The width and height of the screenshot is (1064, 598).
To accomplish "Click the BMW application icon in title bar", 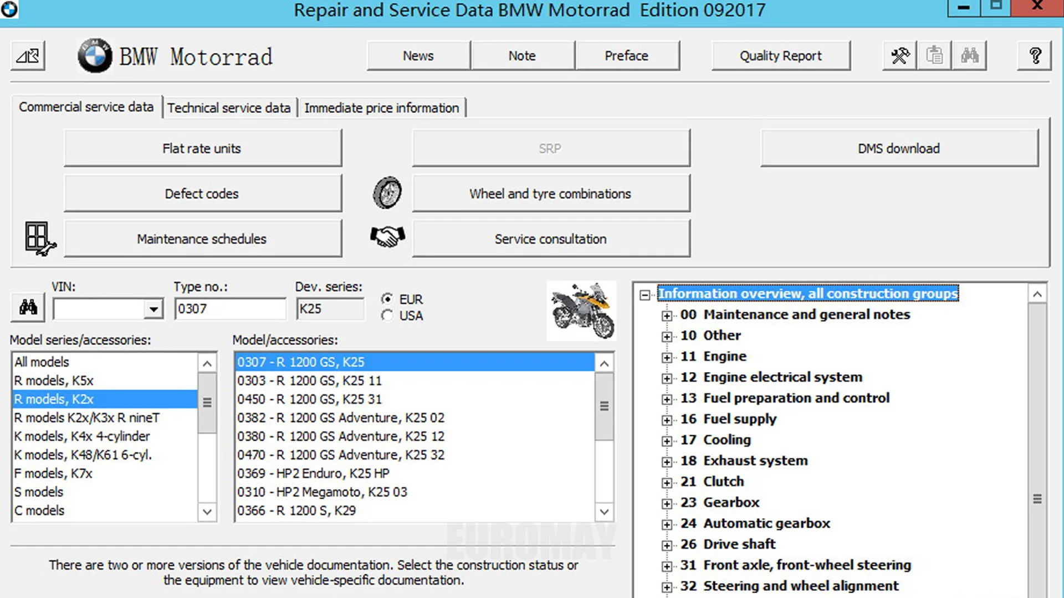I will coord(9,9).
